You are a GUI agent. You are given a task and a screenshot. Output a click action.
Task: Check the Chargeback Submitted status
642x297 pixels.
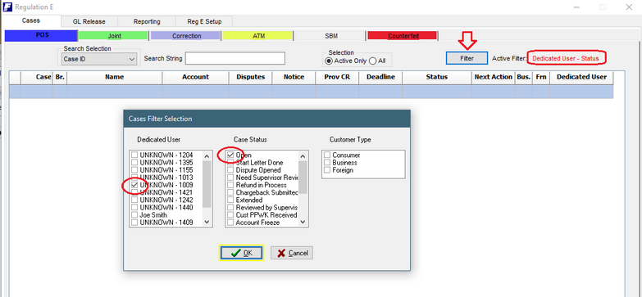click(x=230, y=192)
